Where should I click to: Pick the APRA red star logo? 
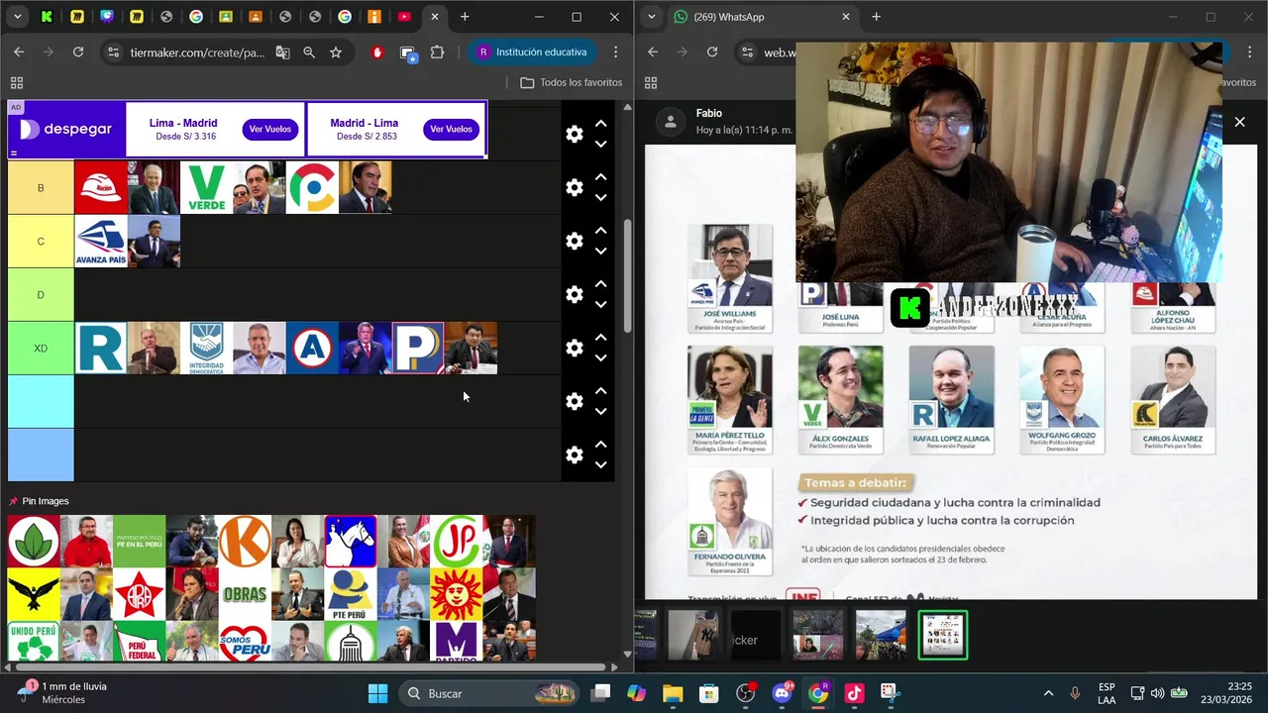139,594
